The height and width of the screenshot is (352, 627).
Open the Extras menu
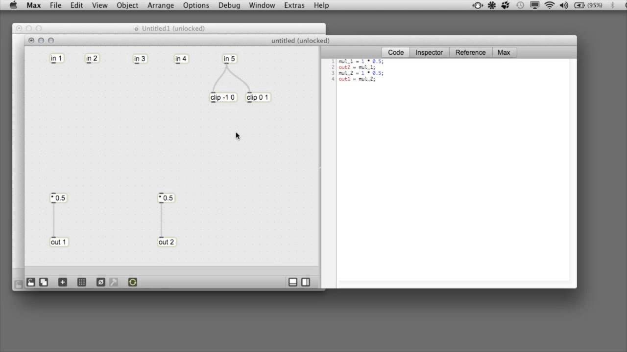tap(294, 5)
